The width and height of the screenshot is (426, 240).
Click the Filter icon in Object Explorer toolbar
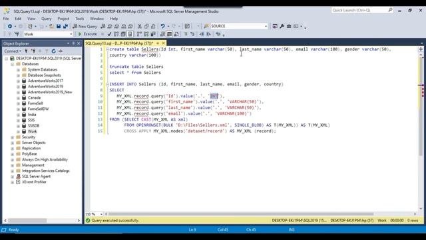tap(47, 51)
